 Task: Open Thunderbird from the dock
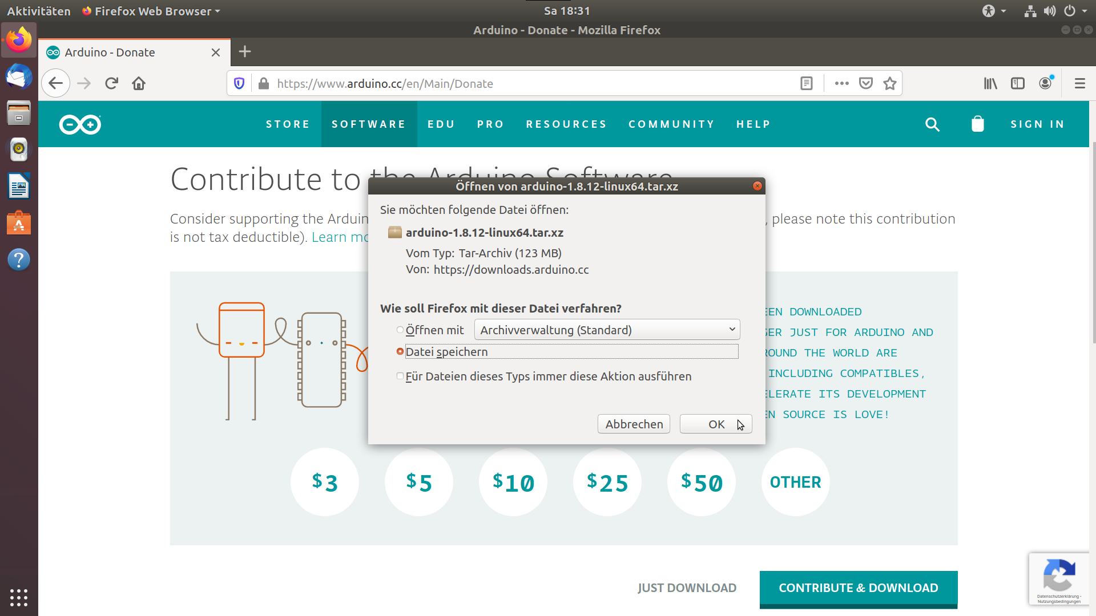(19, 76)
